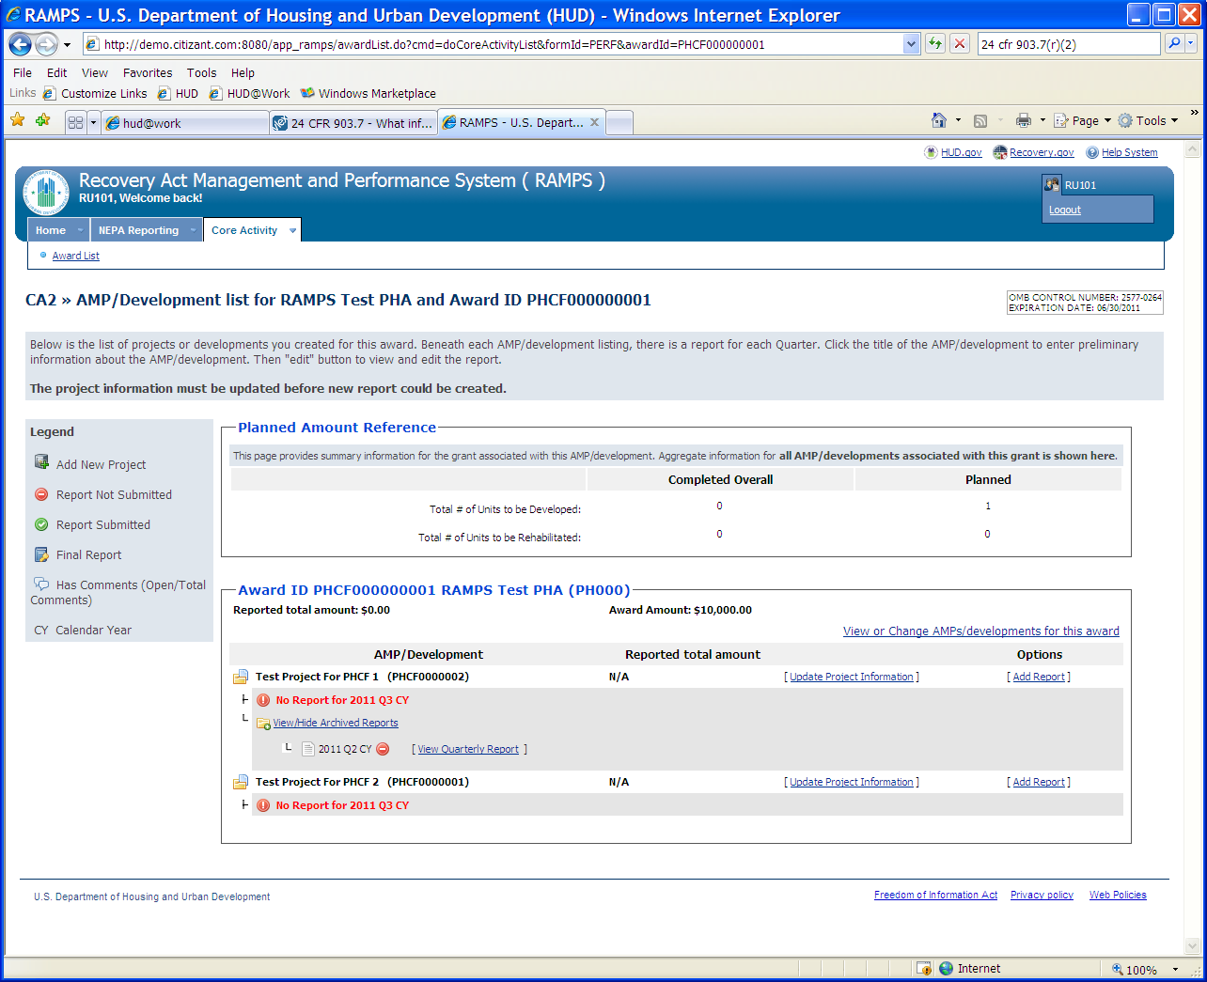Click the Print icon in command bar
The width and height of the screenshot is (1207, 982).
tap(1024, 120)
